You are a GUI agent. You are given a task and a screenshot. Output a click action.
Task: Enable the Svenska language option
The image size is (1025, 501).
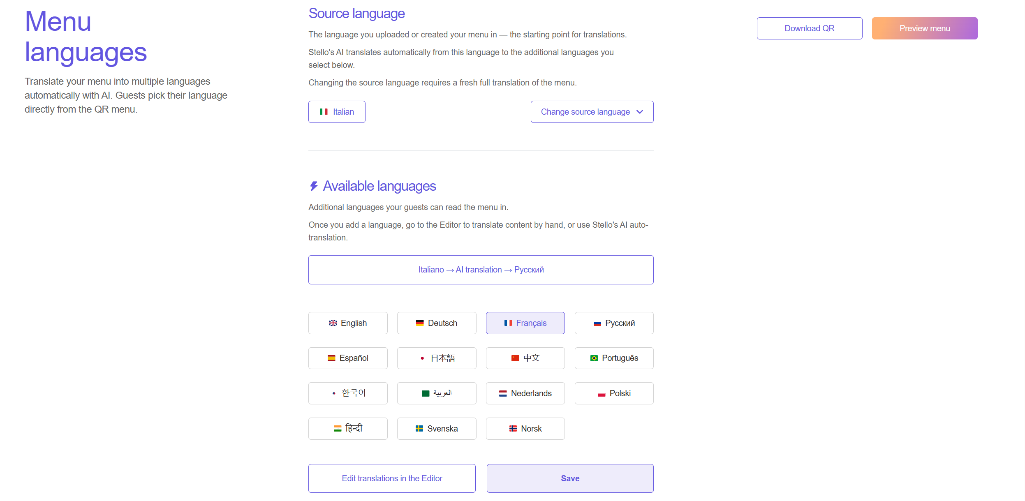pyautogui.click(x=437, y=429)
